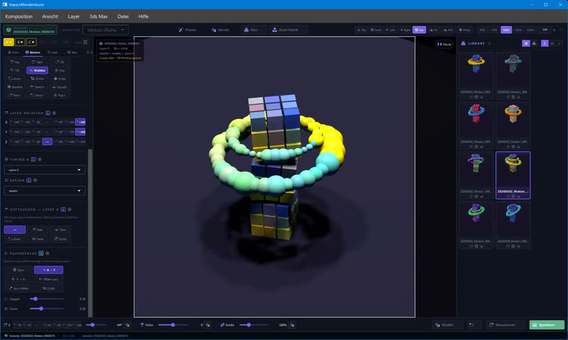This screenshot has width=568, height=340.
Task: Switch to the Motion tab
Action: [x=33, y=52]
